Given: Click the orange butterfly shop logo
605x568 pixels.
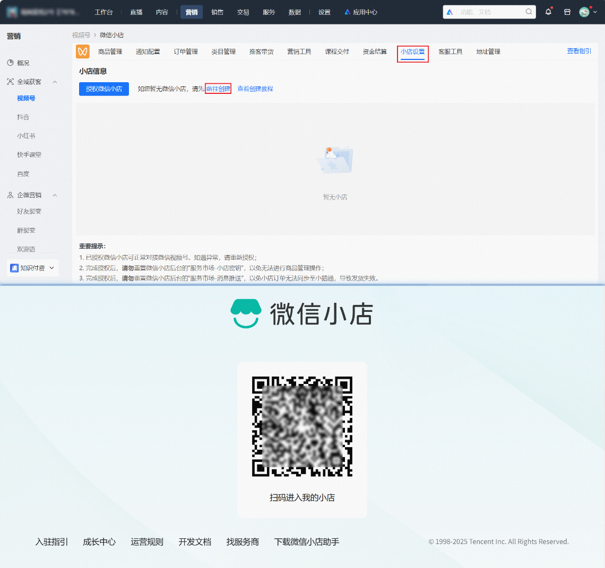Looking at the screenshot, I should tap(83, 51).
